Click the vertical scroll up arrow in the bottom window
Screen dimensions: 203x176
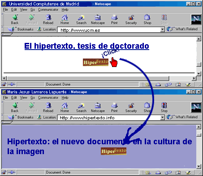[199, 127]
